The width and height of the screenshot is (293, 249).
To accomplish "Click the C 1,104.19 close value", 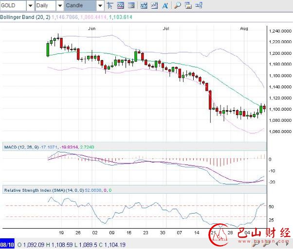I will (x=112, y=245).
